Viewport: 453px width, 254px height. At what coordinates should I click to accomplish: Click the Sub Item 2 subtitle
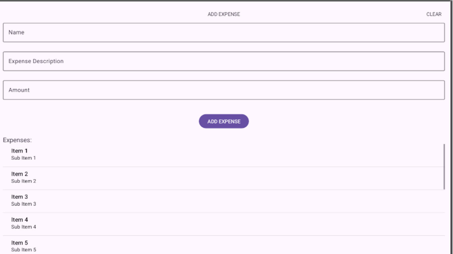click(x=24, y=181)
